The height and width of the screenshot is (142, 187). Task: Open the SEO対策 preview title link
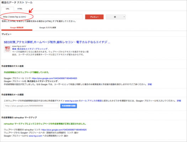tap(57, 42)
